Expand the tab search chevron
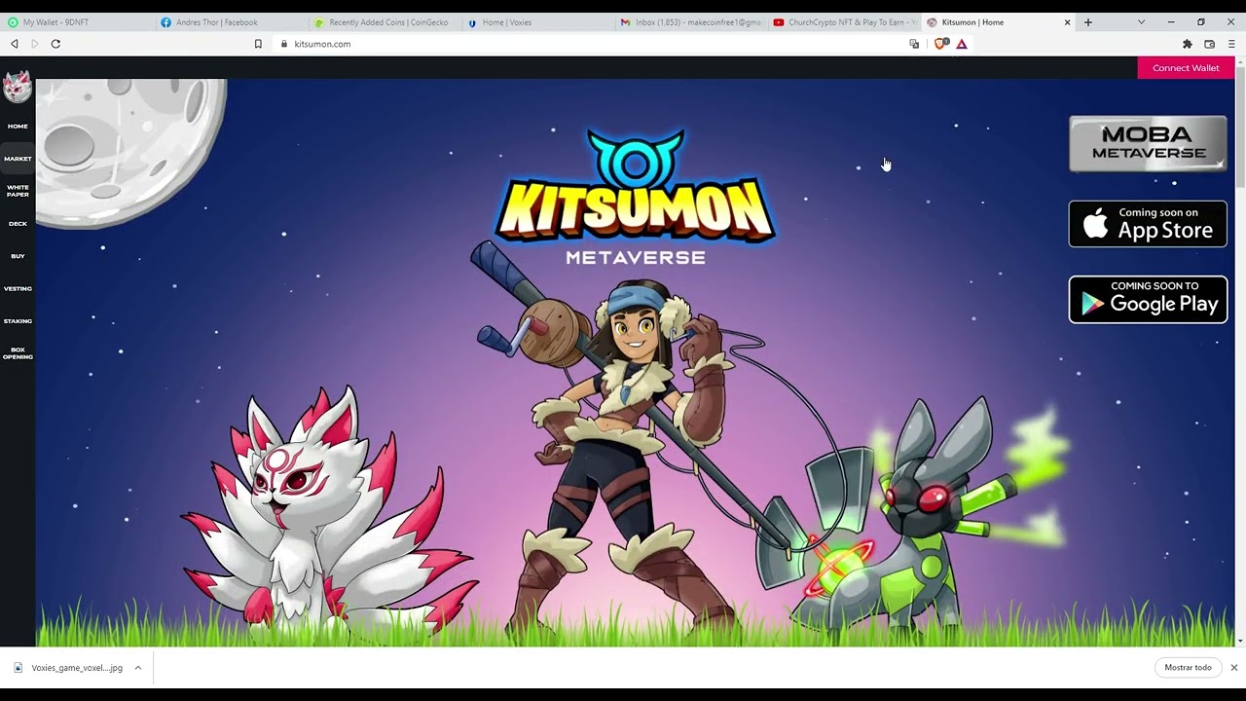The width and height of the screenshot is (1246, 701). click(1141, 22)
